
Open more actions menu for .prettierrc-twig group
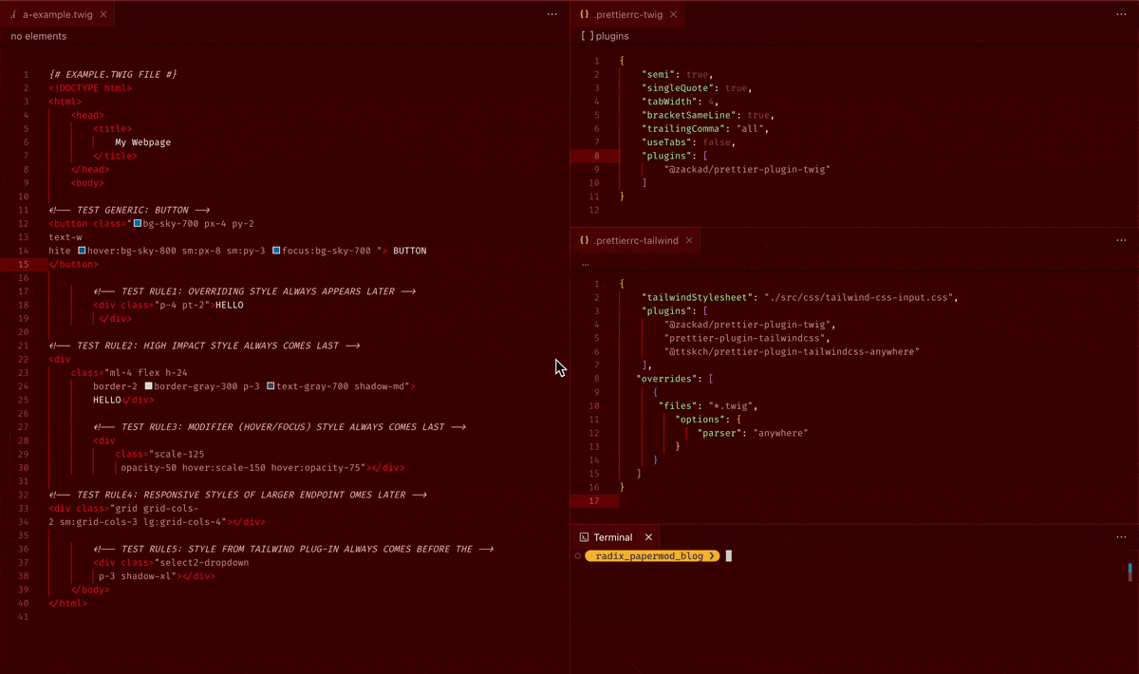point(1121,14)
